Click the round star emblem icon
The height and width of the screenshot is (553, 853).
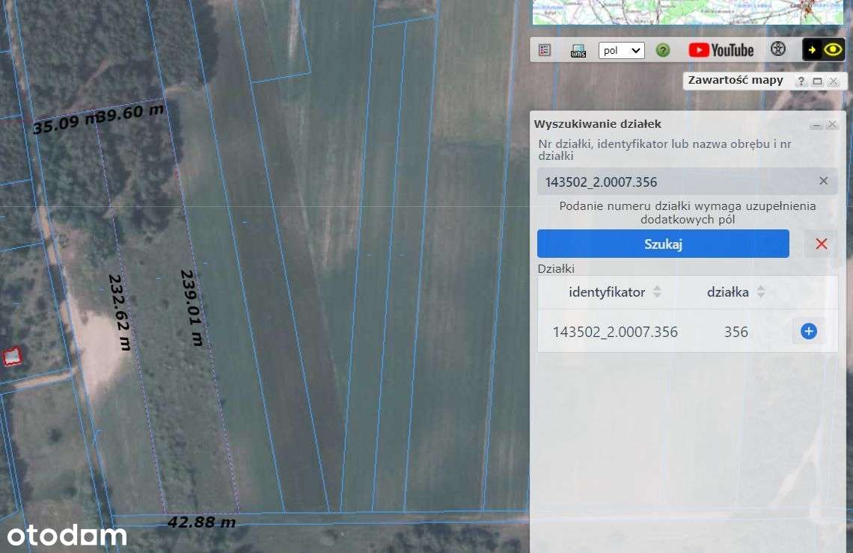pyautogui.click(x=778, y=49)
